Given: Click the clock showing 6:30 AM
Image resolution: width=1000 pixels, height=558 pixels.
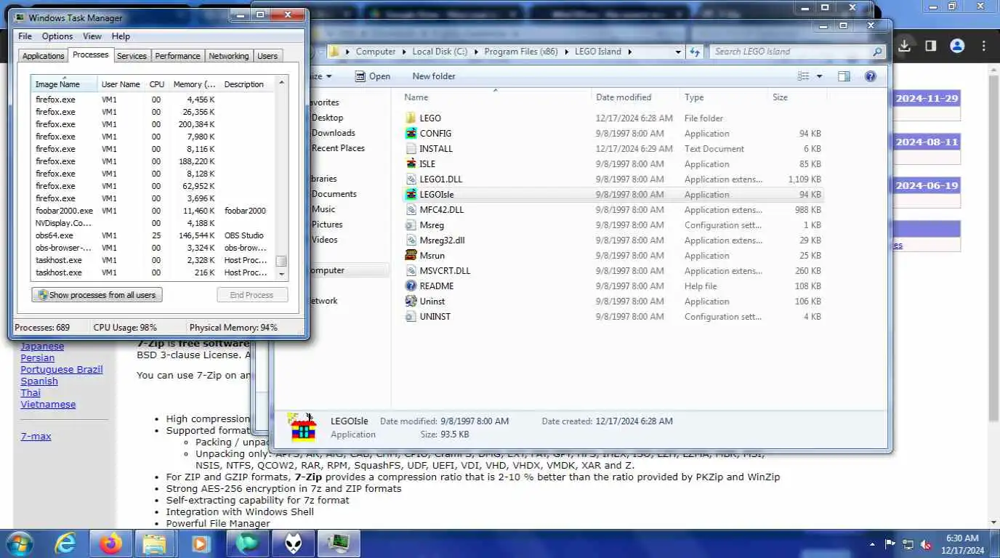Looking at the screenshot, I should coord(963,538).
